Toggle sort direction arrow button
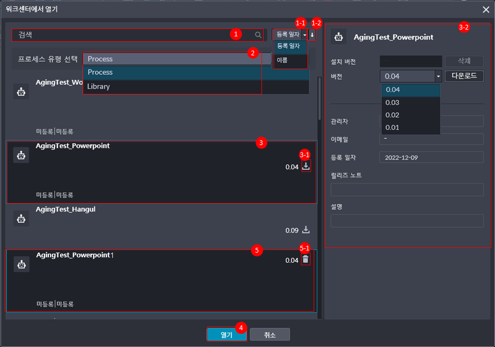 click(x=312, y=35)
